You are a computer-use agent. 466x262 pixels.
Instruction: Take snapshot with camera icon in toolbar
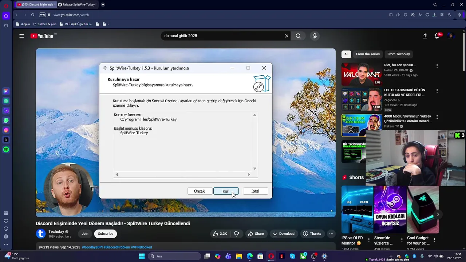pyautogui.click(x=398, y=15)
